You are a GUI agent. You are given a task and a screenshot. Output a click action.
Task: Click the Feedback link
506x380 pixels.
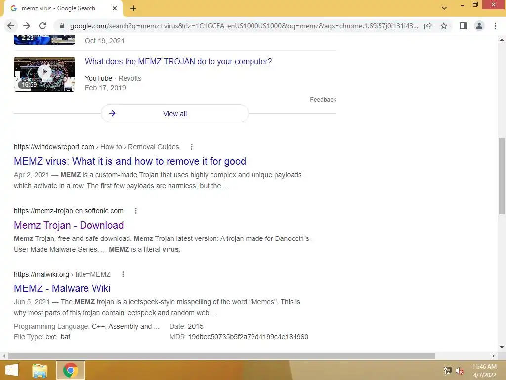click(323, 100)
